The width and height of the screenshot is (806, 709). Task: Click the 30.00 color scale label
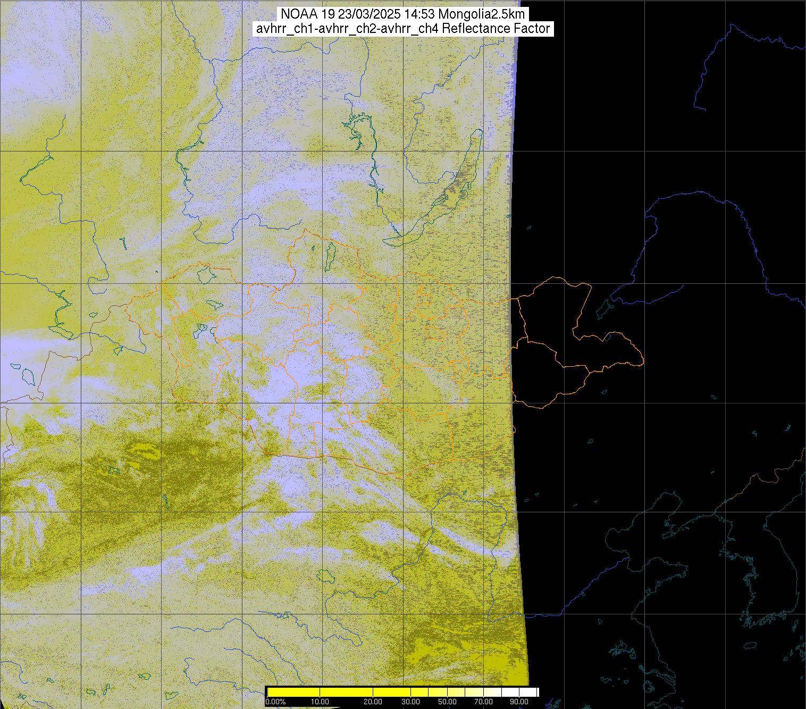coord(410,702)
